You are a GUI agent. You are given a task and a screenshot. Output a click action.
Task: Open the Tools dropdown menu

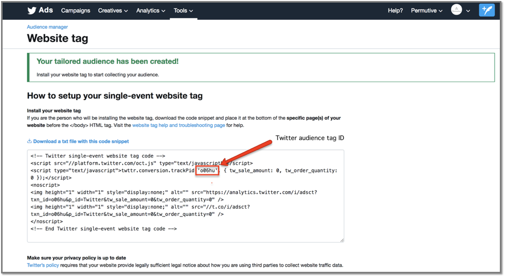click(183, 11)
